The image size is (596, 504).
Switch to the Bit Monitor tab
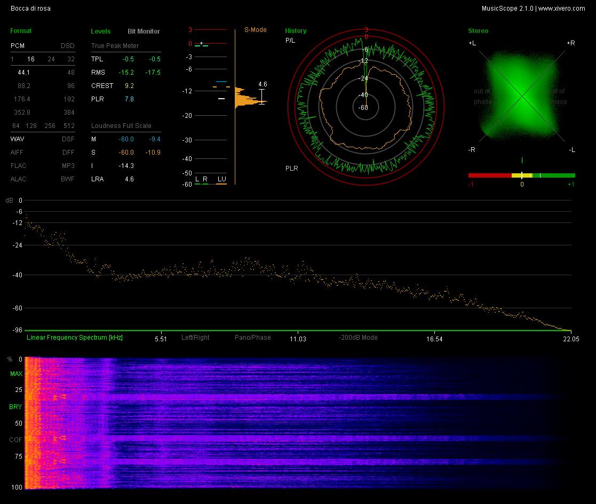click(144, 31)
